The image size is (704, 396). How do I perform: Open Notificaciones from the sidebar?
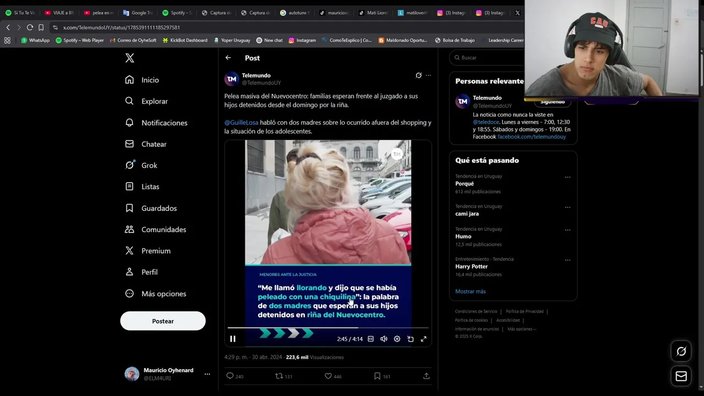point(156,123)
